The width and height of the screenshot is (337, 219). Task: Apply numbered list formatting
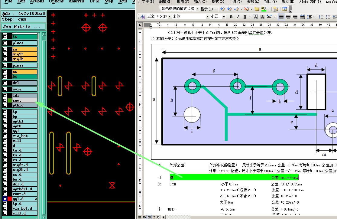tap(321, 17)
